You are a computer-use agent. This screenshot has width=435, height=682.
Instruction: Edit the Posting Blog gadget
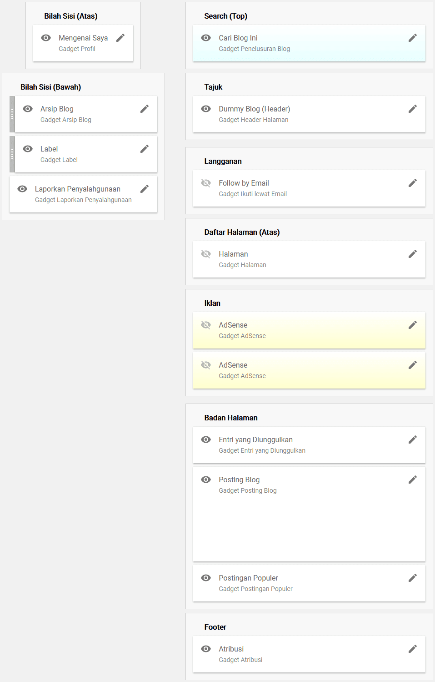pos(413,480)
